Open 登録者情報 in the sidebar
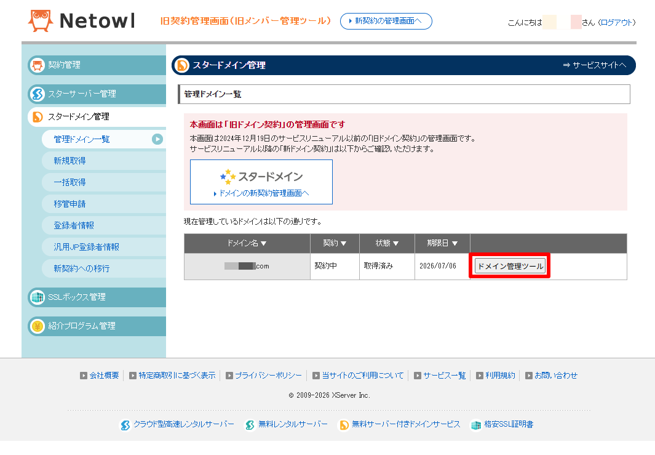The height and width of the screenshot is (455, 655). coord(74,225)
